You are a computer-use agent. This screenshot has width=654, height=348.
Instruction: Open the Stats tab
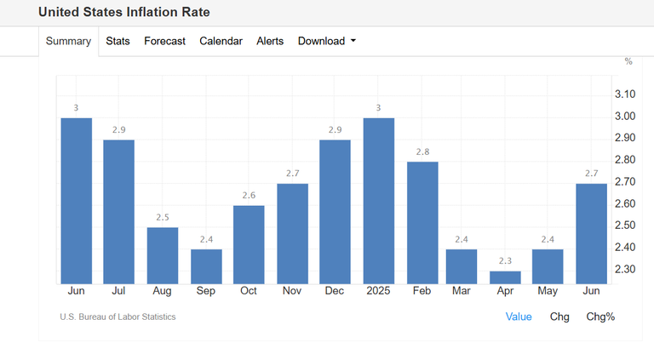coord(118,41)
